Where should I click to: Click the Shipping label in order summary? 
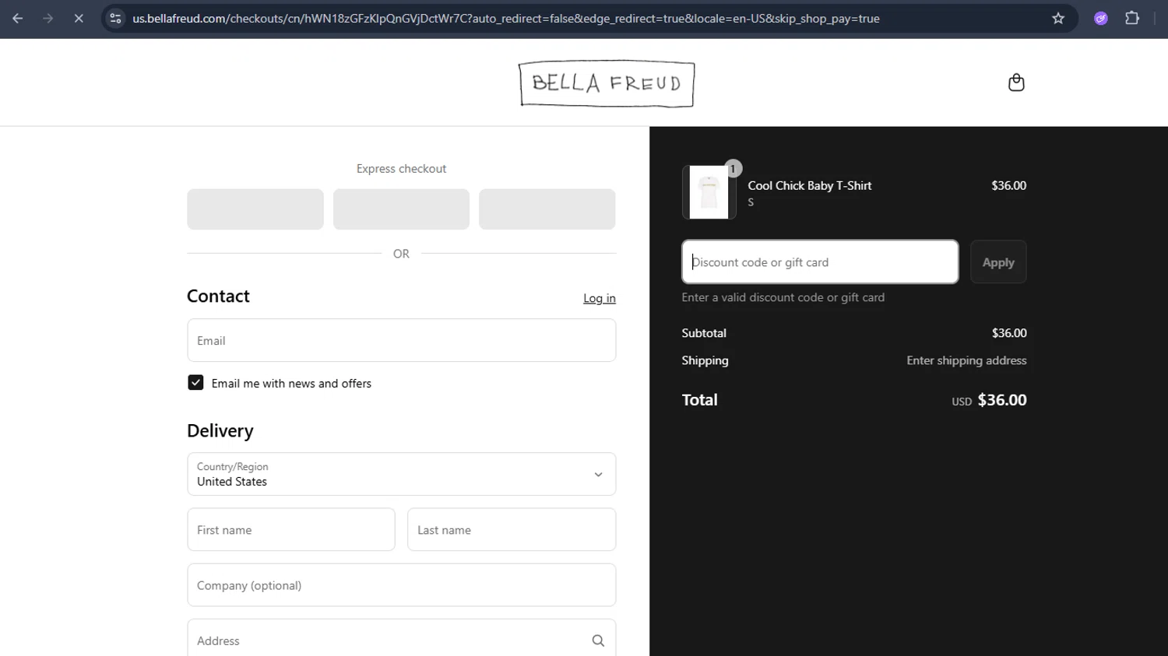tap(705, 360)
